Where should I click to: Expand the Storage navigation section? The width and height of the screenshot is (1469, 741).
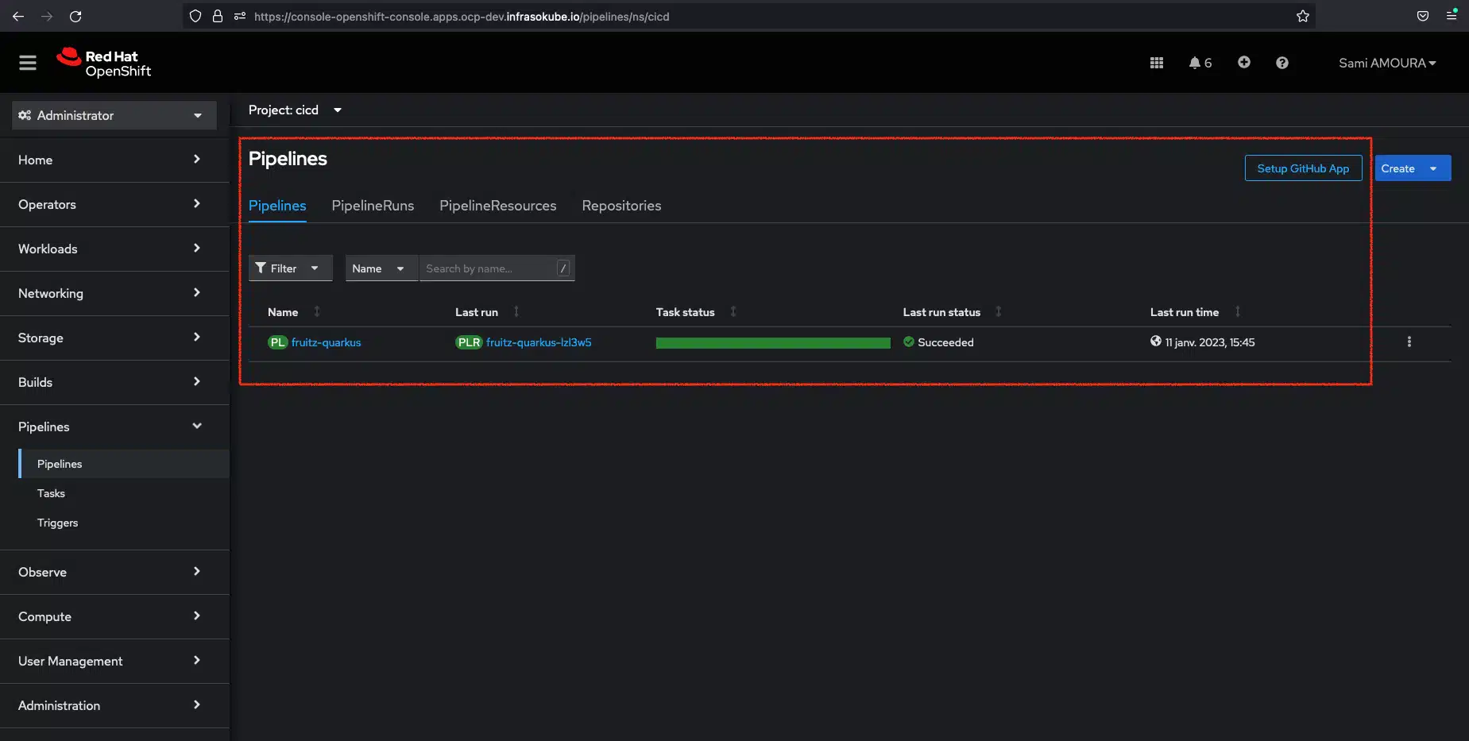tap(114, 338)
